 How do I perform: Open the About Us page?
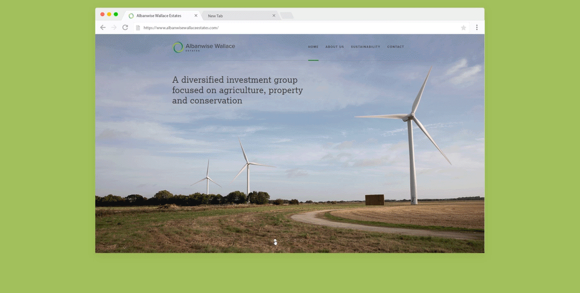point(334,47)
